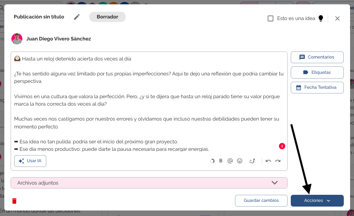Insert a mention with the @ icon

tap(230, 161)
